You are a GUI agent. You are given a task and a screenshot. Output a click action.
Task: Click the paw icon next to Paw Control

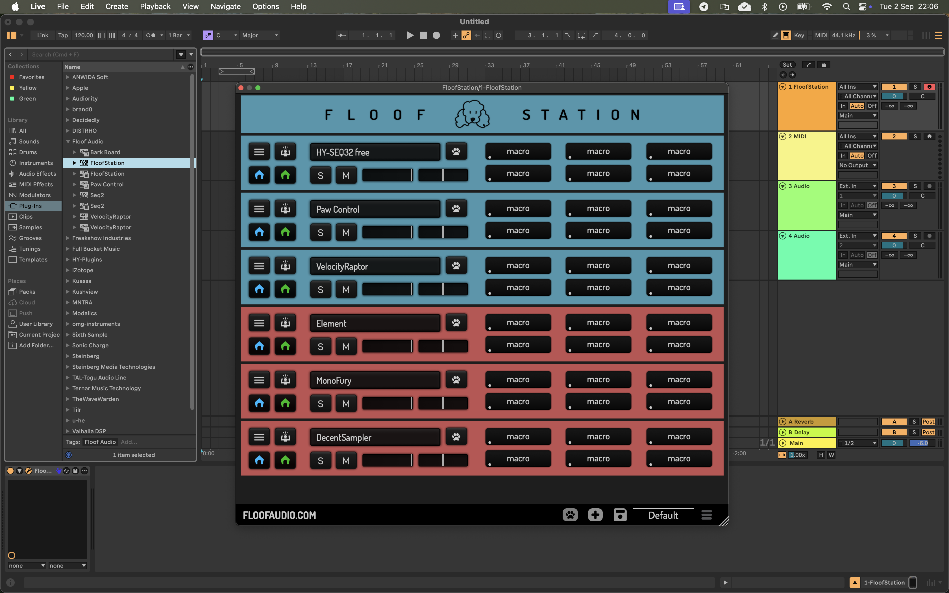click(x=456, y=208)
